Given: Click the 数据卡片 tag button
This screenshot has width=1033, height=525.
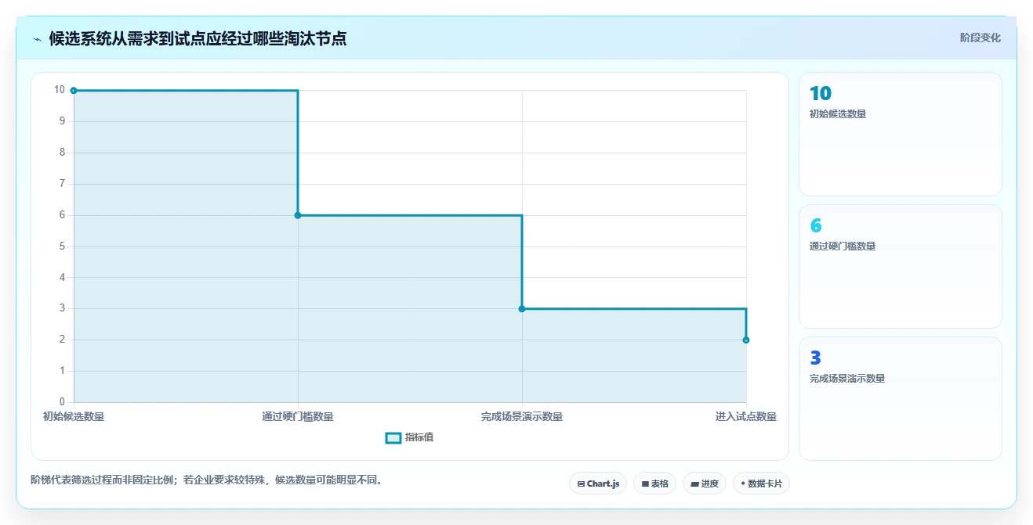Looking at the screenshot, I should [761, 484].
